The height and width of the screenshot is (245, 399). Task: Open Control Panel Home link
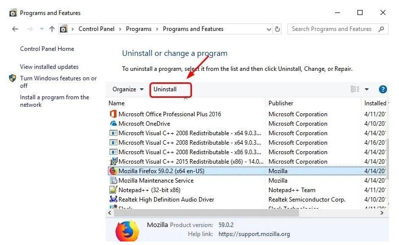point(47,49)
